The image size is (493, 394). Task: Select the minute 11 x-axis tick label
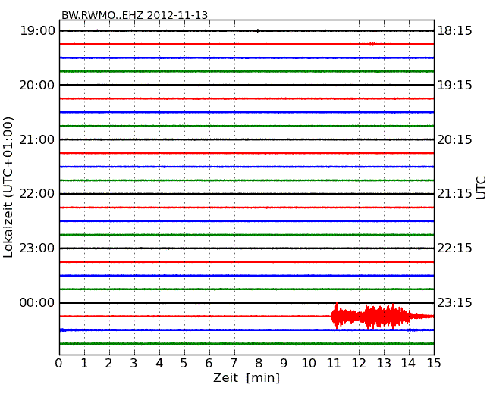(334, 363)
